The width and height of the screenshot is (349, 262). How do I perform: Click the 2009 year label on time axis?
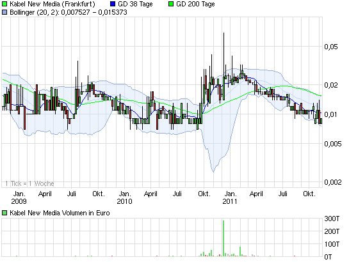[19, 201]
